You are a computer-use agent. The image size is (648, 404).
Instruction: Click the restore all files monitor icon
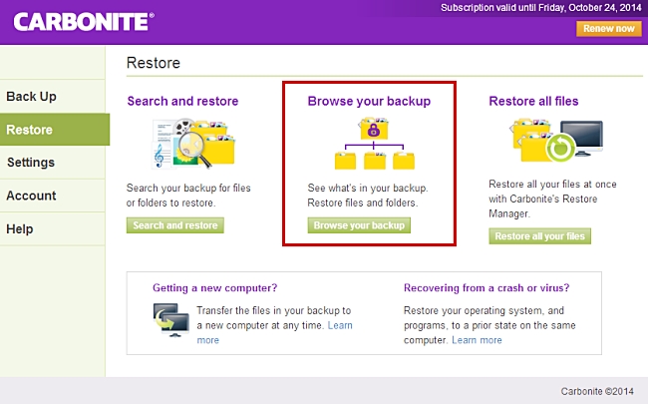(557, 141)
